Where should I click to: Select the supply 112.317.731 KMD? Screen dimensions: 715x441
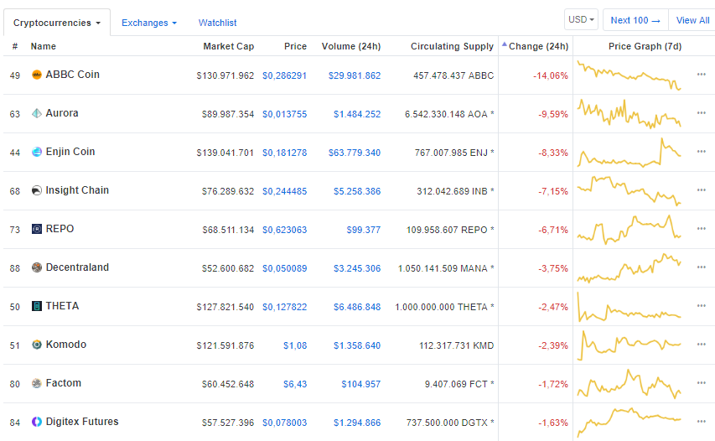pyautogui.click(x=457, y=345)
